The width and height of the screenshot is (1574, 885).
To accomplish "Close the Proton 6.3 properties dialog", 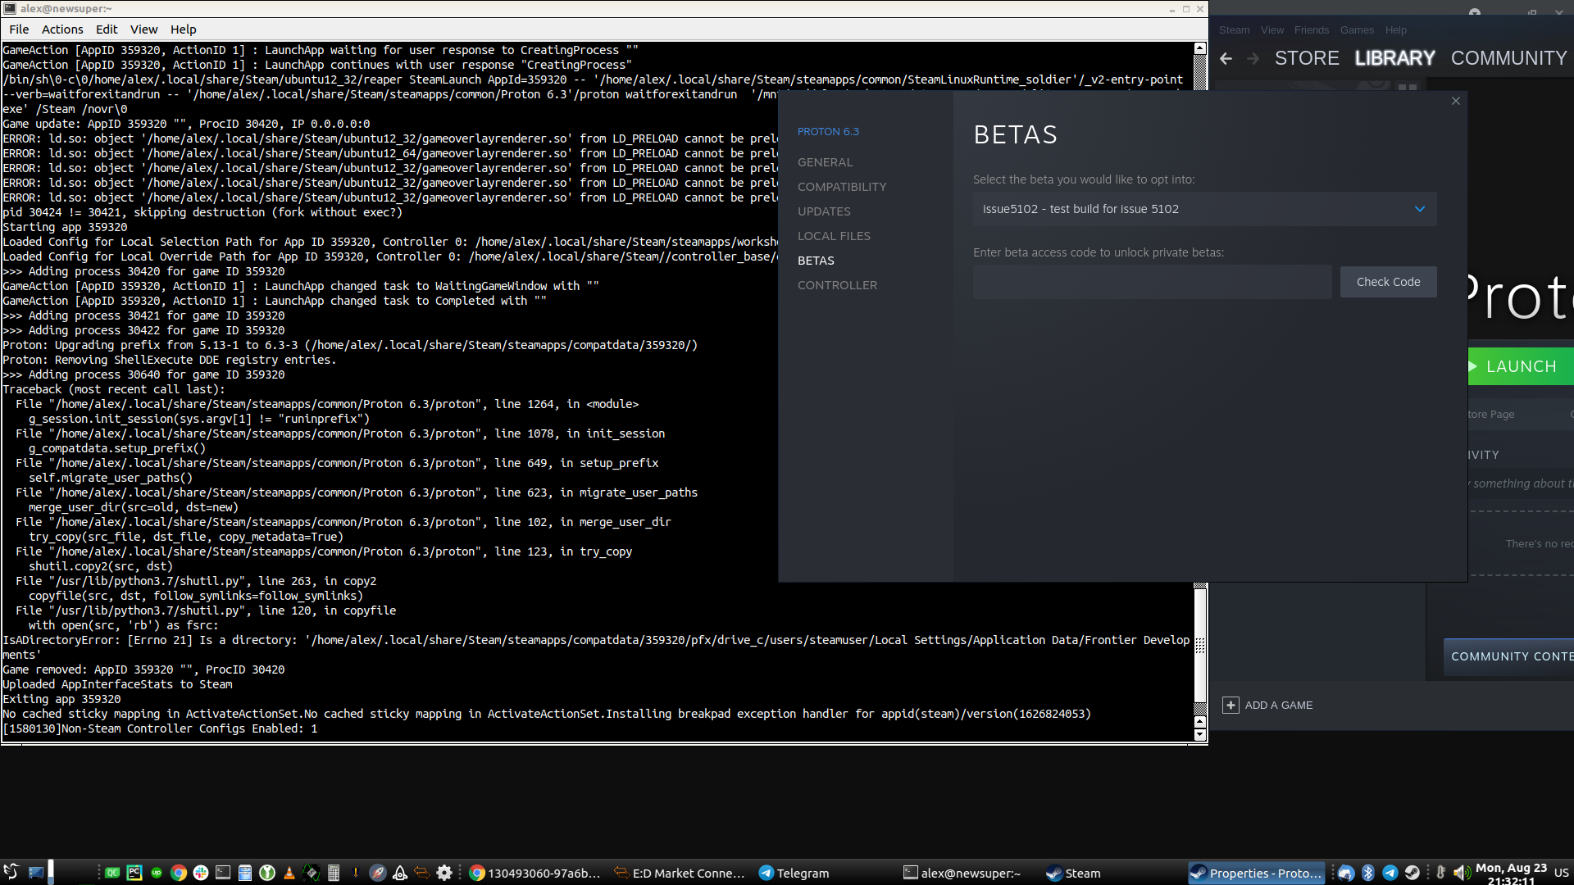I will (x=1456, y=101).
